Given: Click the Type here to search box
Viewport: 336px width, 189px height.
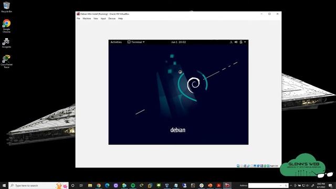Looking at the screenshot, I should point(38,185).
